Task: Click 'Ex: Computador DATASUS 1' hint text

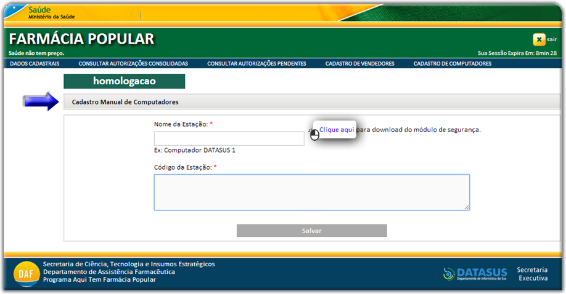Action: (x=195, y=150)
